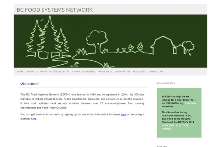Click the paragraph beginning 'The BC Food Systems Network (BCFSN)'
Screen dimensions: 221x147
click(x=82, y=101)
